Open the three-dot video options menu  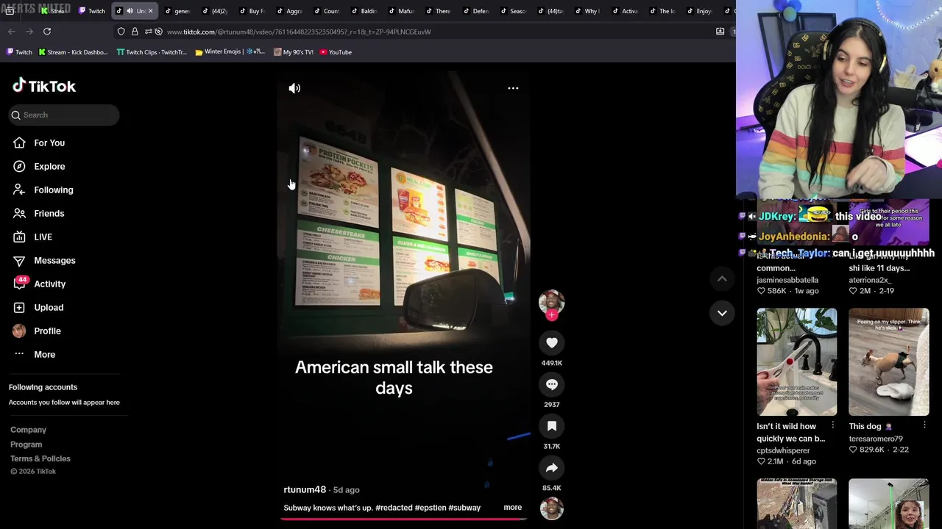pos(513,88)
